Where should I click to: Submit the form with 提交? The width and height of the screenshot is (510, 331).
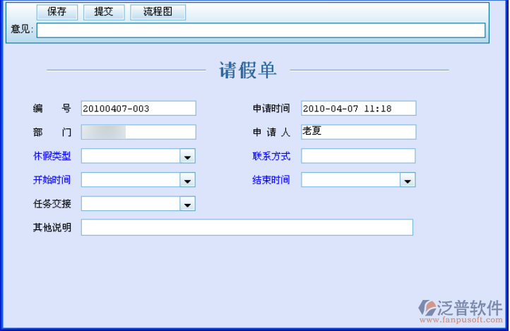pyautogui.click(x=104, y=12)
